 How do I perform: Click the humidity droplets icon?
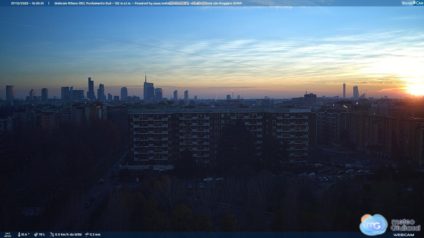click(35, 234)
